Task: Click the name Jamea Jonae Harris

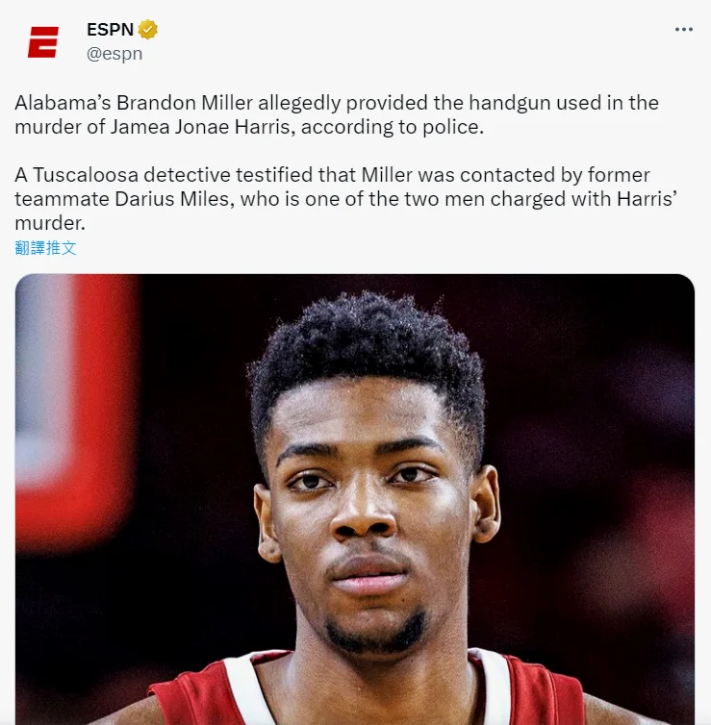Action: 200,127
